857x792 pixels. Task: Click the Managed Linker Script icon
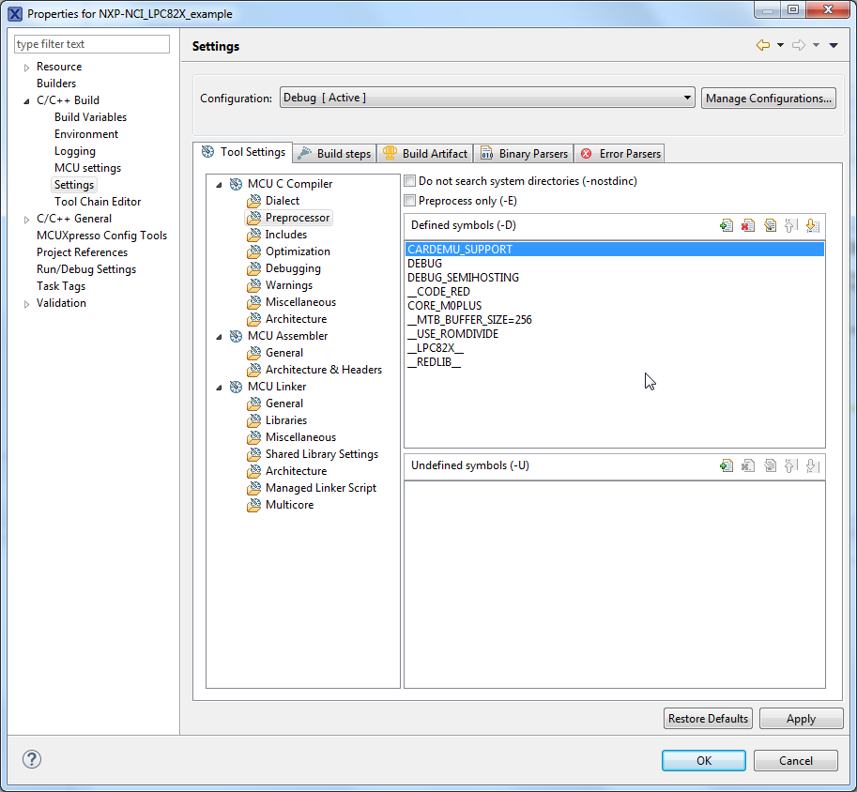[254, 488]
